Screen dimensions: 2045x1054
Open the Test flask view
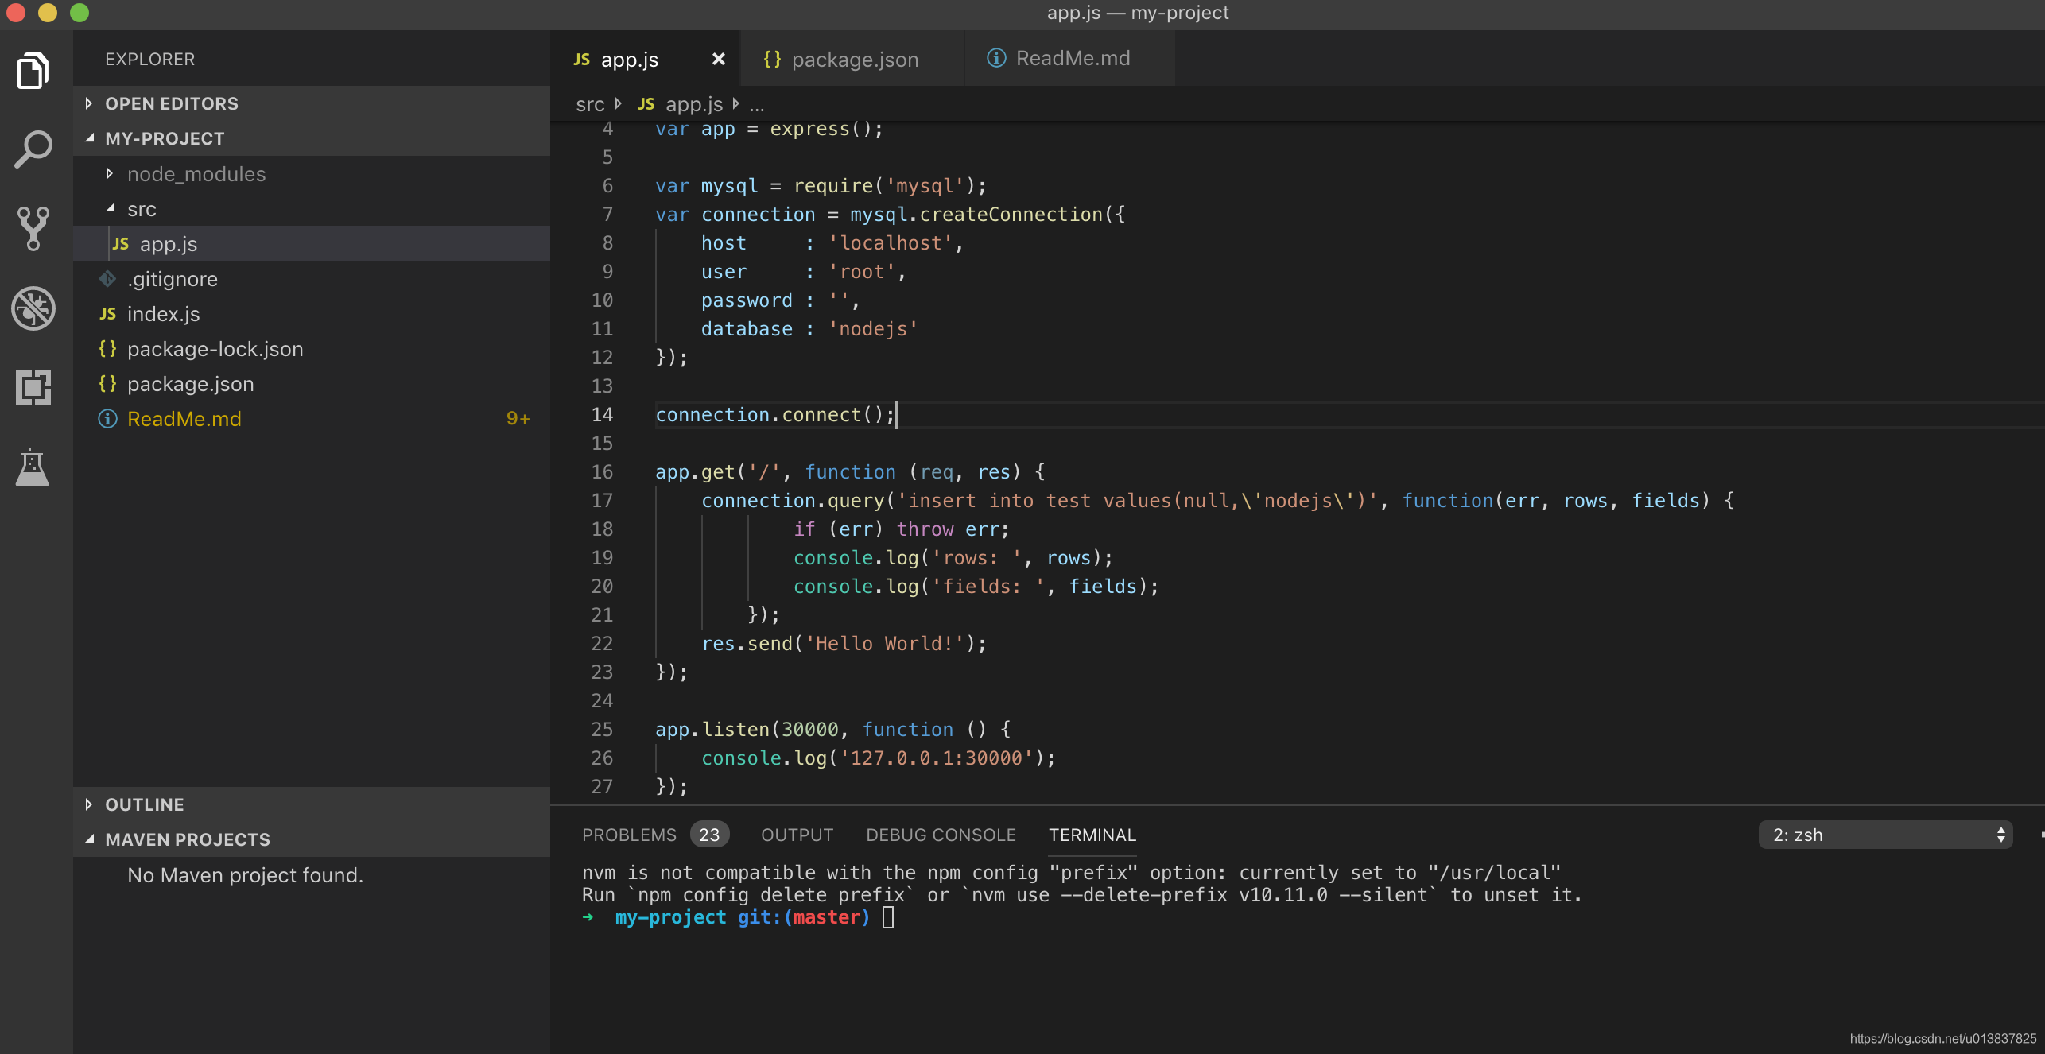pos(33,467)
